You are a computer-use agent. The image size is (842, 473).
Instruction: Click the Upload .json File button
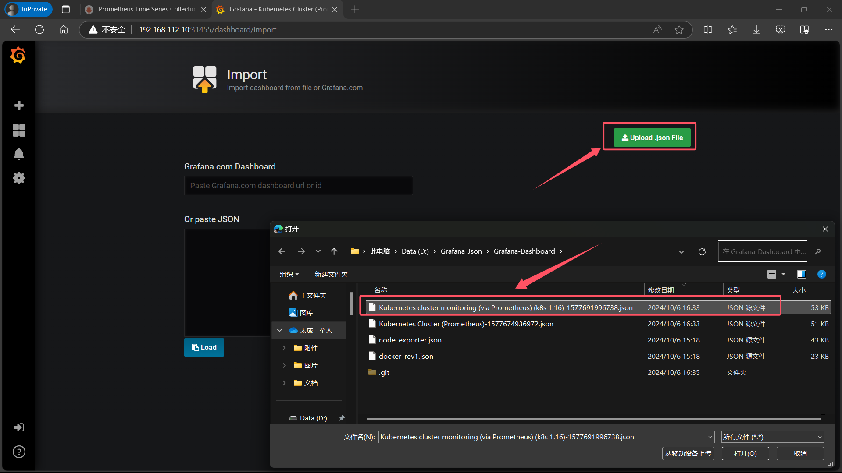652,138
